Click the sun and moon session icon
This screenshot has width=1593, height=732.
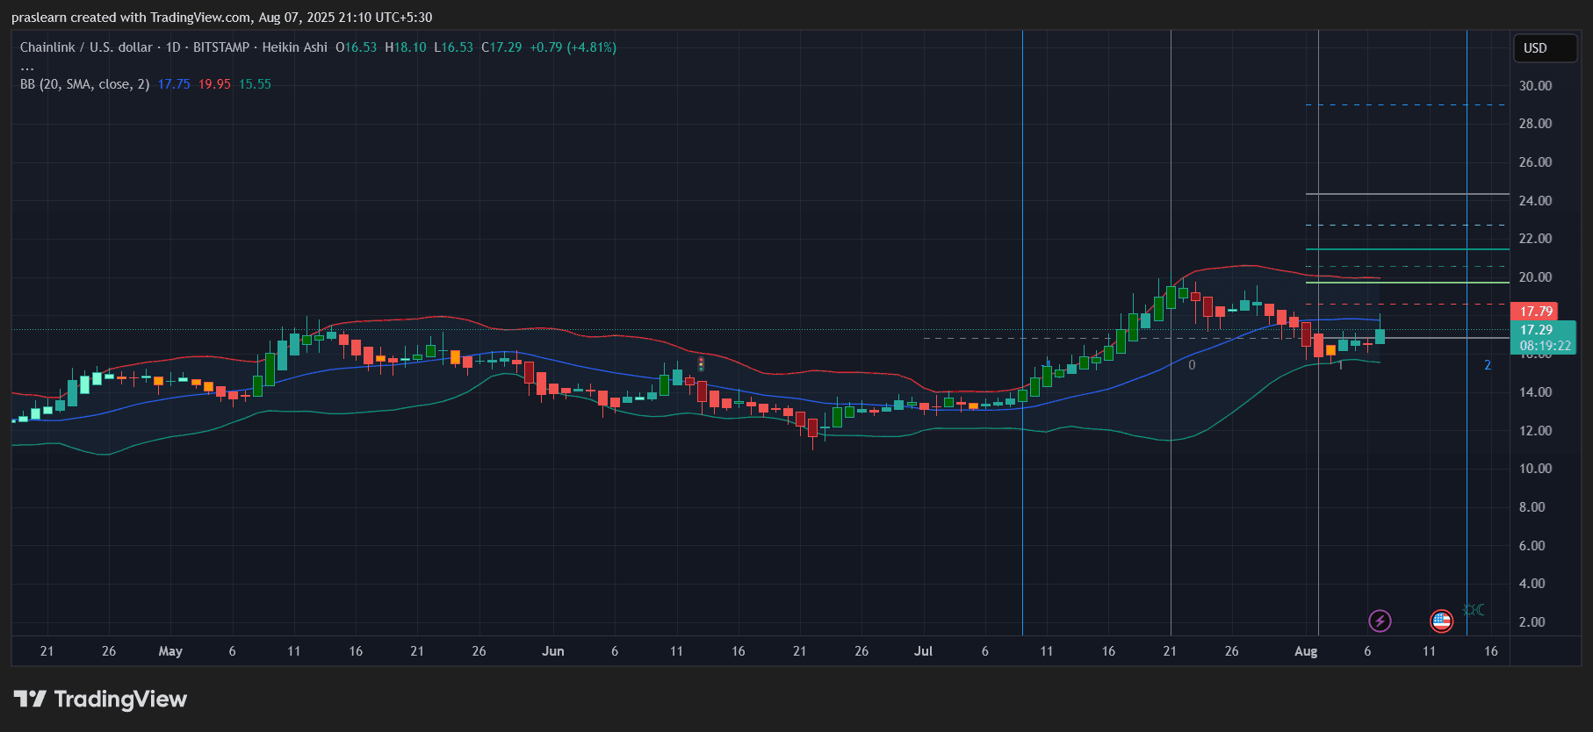pyautogui.click(x=1474, y=610)
